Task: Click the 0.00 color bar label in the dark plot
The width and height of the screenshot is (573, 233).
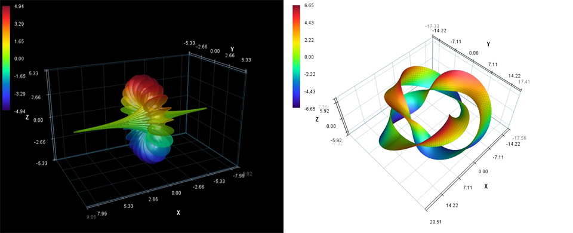Action: tap(19, 59)
